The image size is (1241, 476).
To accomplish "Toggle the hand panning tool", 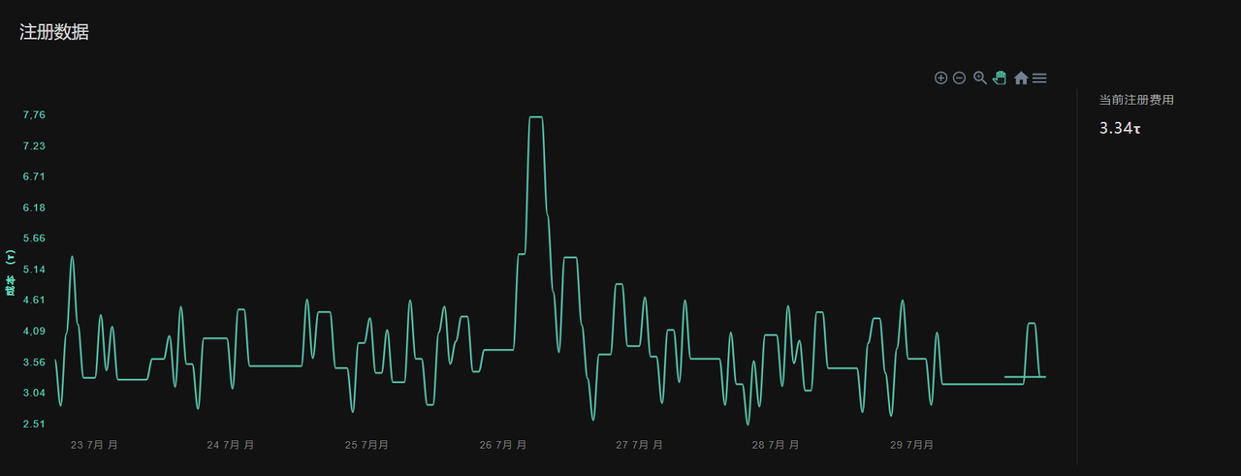I will point(1000,78).
